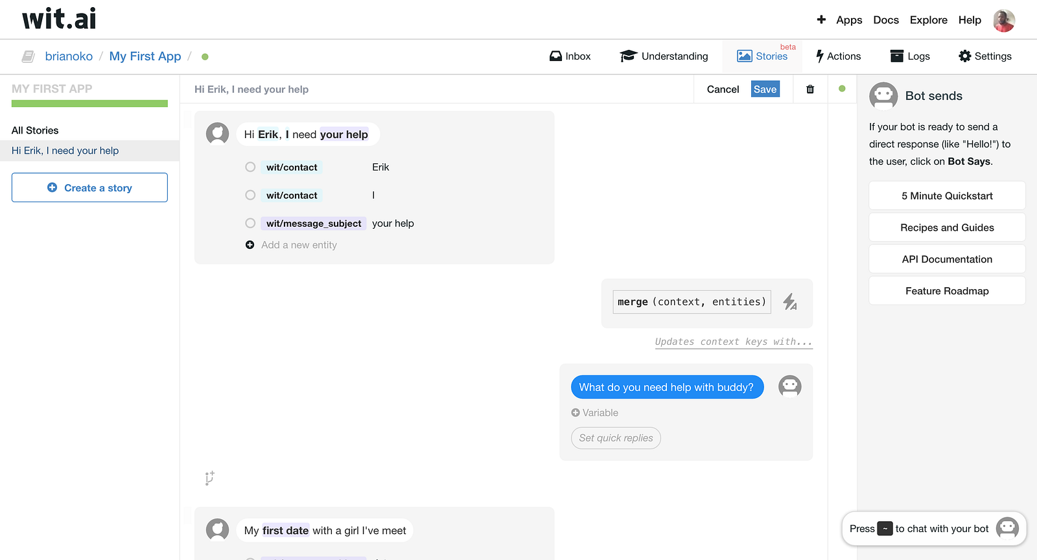Click the Actions lightning bolt icon

pos(820,56)
